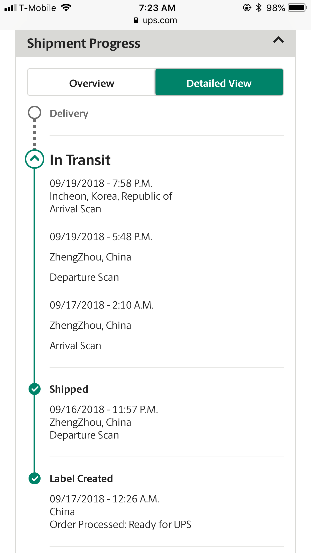Collapse the In Transit chevron circle
Image resolution: width=311 pixels, height=553 pixels.
(35, 159)
